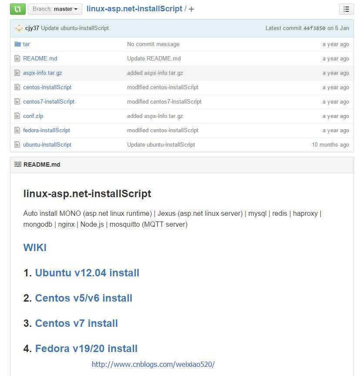Viewport: 360px width, 376px height.
Task: Open commit 'Update README.md' message
Action: coord(154,58)
